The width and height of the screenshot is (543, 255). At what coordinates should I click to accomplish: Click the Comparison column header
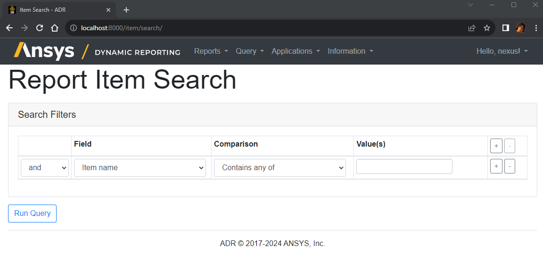click(x=236, y=144)
